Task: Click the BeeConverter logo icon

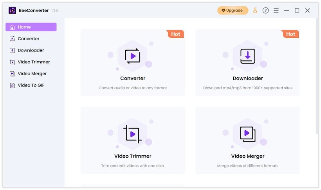Action: (x=12, y=11)
